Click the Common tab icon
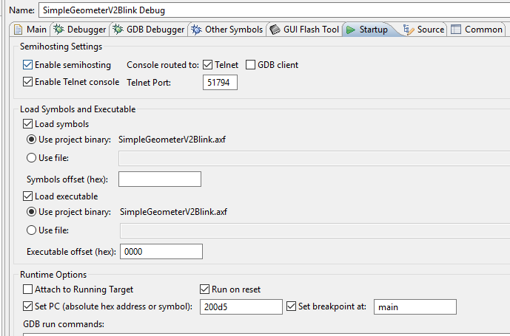 click(x=457, y=30)
